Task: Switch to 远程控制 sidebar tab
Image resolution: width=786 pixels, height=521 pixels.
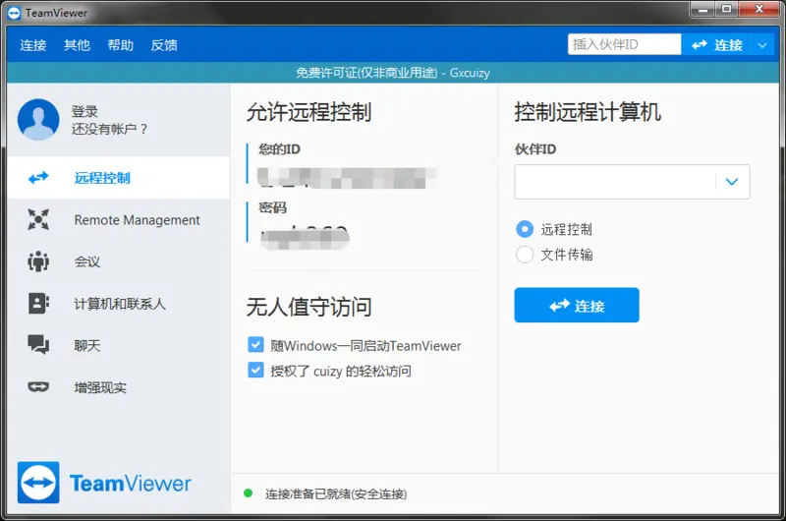Action: click(118, 178)
